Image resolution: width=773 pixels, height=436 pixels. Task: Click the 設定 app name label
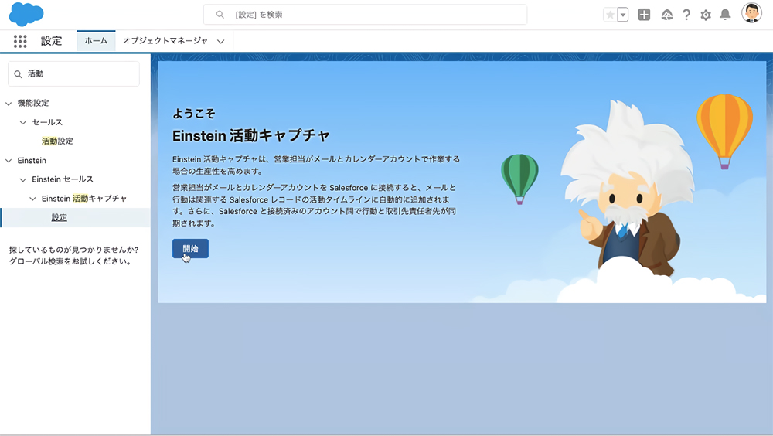pos(51,41)
